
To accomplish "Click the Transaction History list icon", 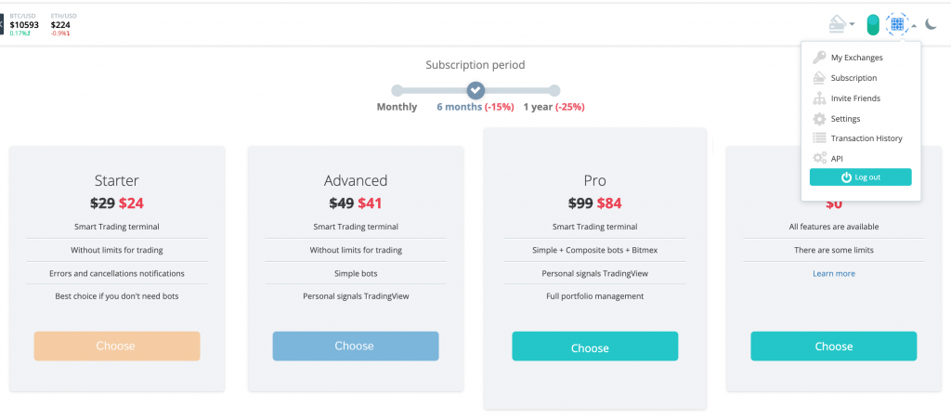I will [819, 138].
